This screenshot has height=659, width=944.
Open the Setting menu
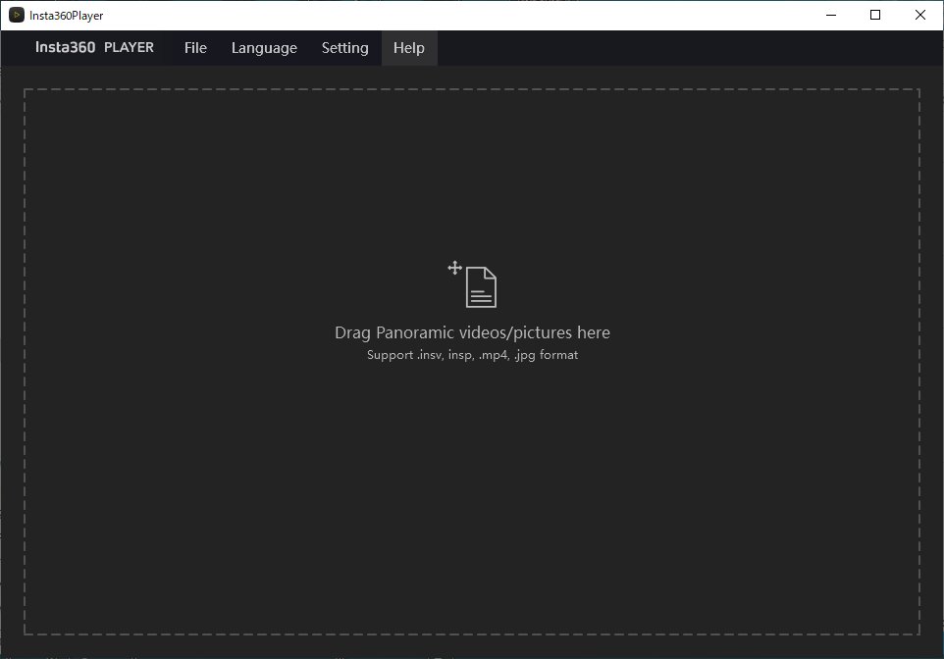coord(344,47)
